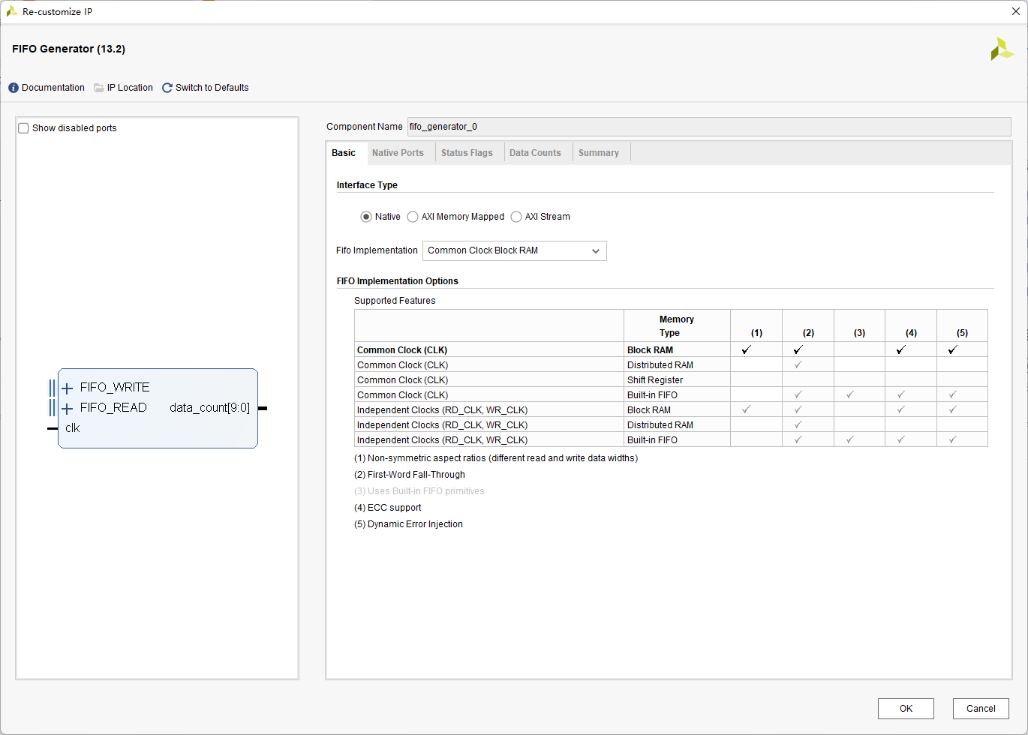Viewport: 1028px width, 735px height.
Task: Click the Switch to Defaults refresh icon
Action: tap(167, 88)
